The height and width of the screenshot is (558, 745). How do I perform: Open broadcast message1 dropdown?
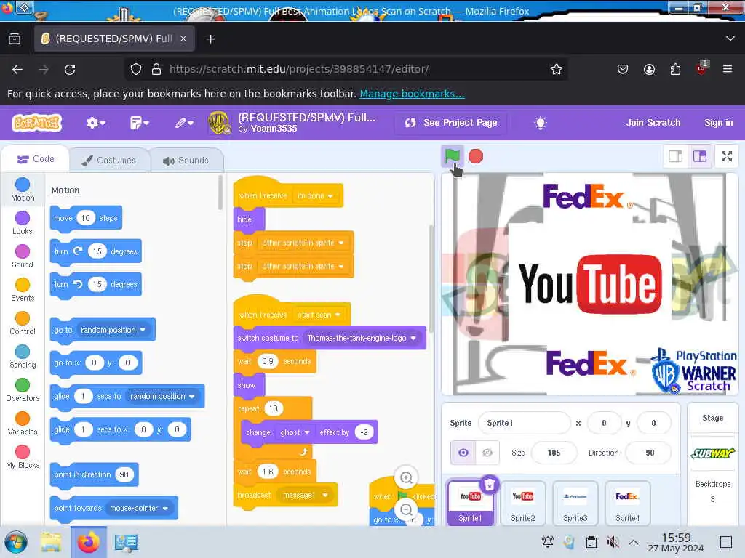[306, 495]
